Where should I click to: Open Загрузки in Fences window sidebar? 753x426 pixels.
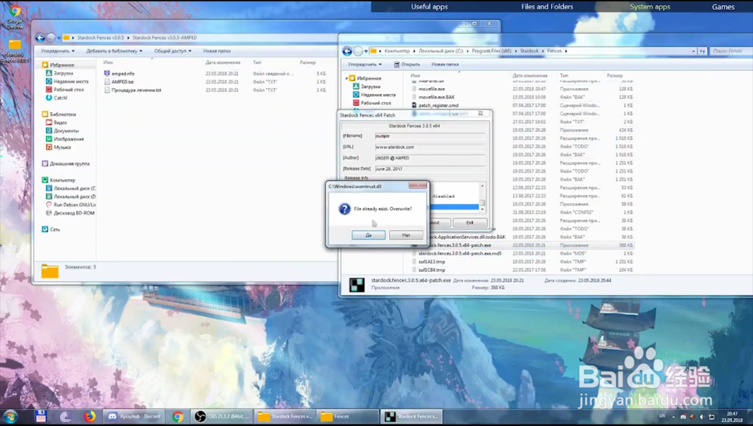pos(370,87)
